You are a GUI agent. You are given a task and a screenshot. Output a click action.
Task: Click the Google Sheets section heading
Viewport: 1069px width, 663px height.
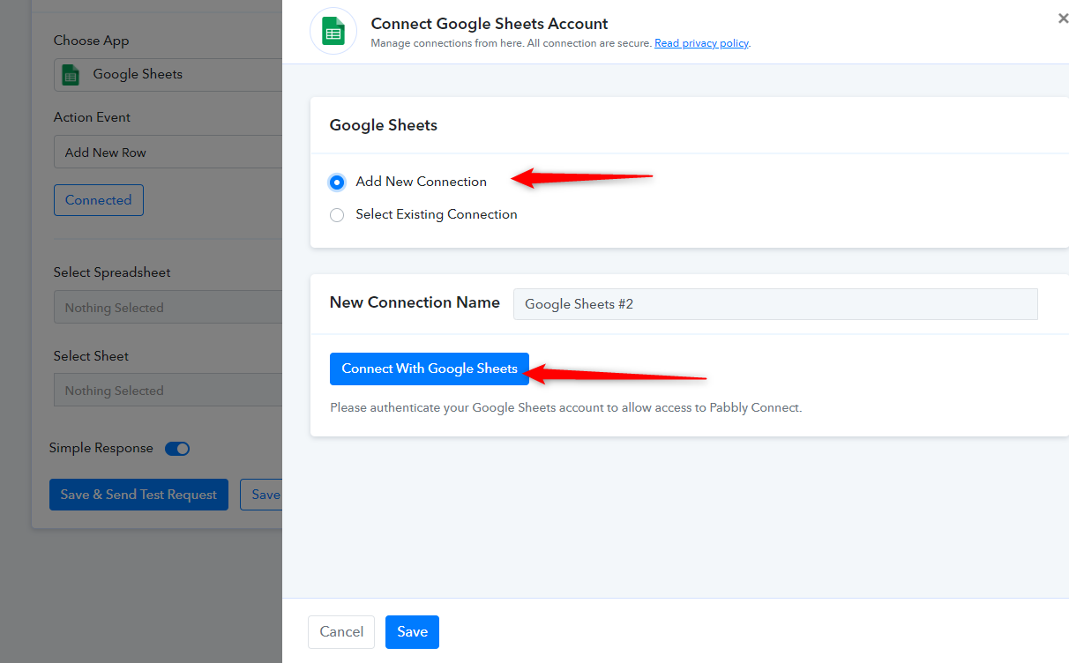point(384,125)
